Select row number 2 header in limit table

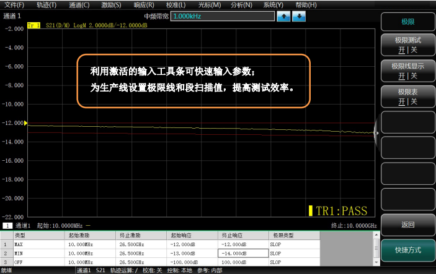(x=7, y=254)
